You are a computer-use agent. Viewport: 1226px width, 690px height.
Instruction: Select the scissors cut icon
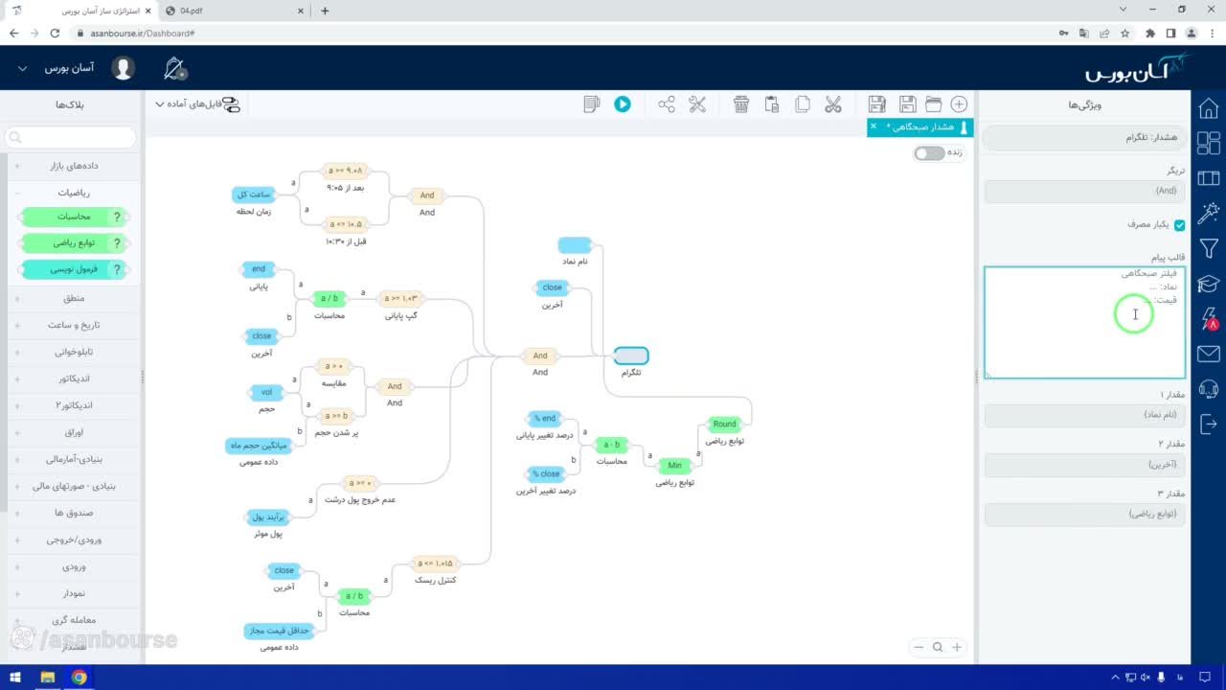point(832,104)
